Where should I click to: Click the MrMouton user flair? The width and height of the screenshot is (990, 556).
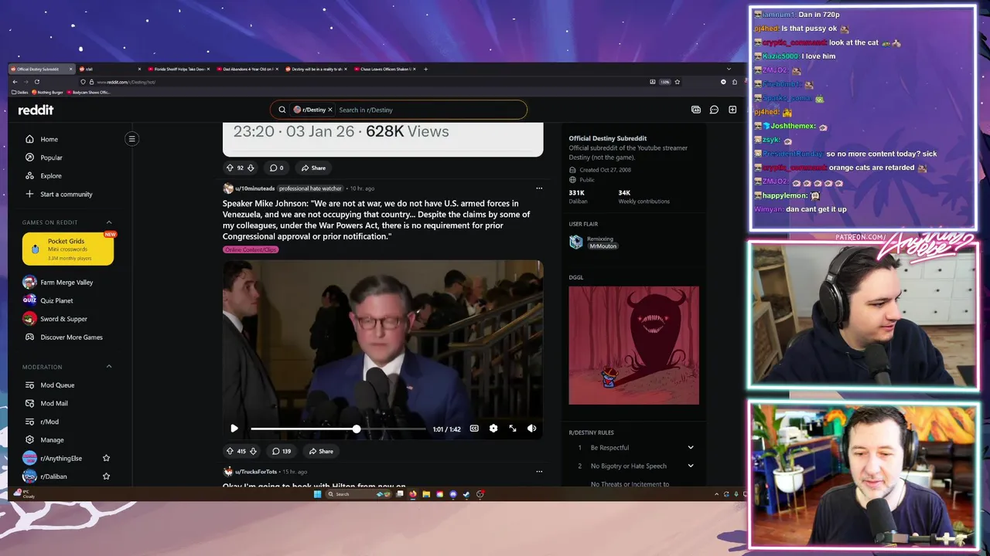(x=603, y=246)
